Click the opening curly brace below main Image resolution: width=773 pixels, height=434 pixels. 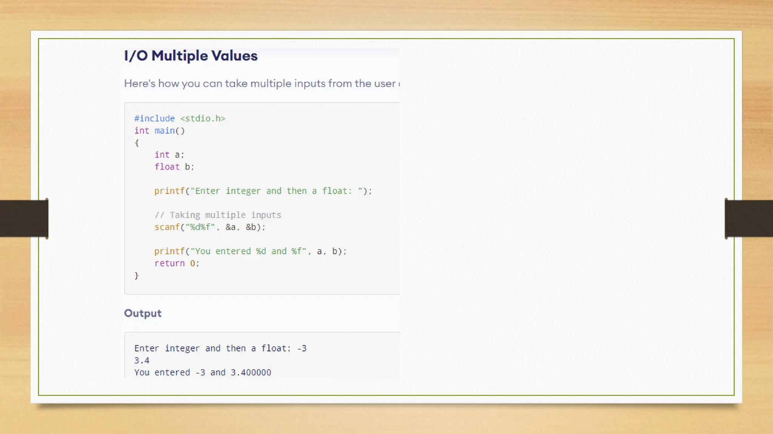pyautogui.click(x=137, y=143)
